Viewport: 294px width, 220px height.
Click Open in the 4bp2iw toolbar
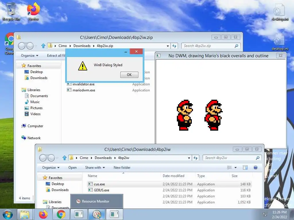(x=72, y=168)
